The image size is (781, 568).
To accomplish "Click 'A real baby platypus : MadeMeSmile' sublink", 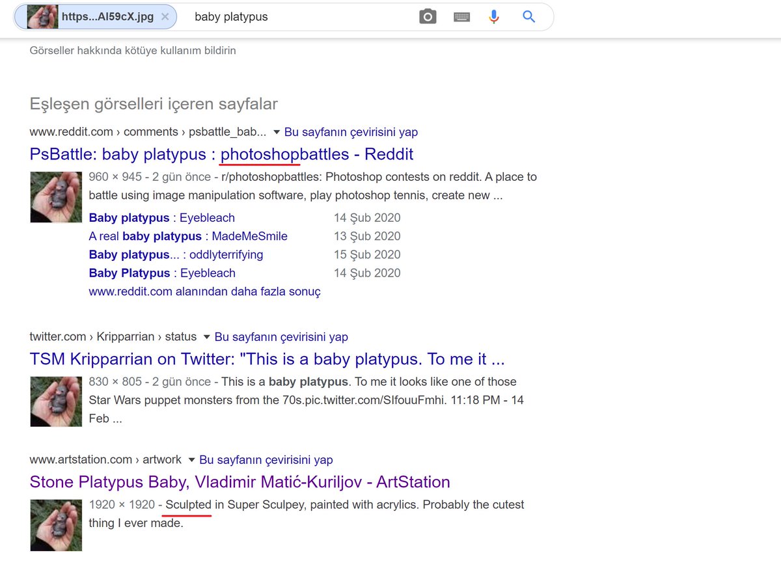I will [x=188, y=236].
